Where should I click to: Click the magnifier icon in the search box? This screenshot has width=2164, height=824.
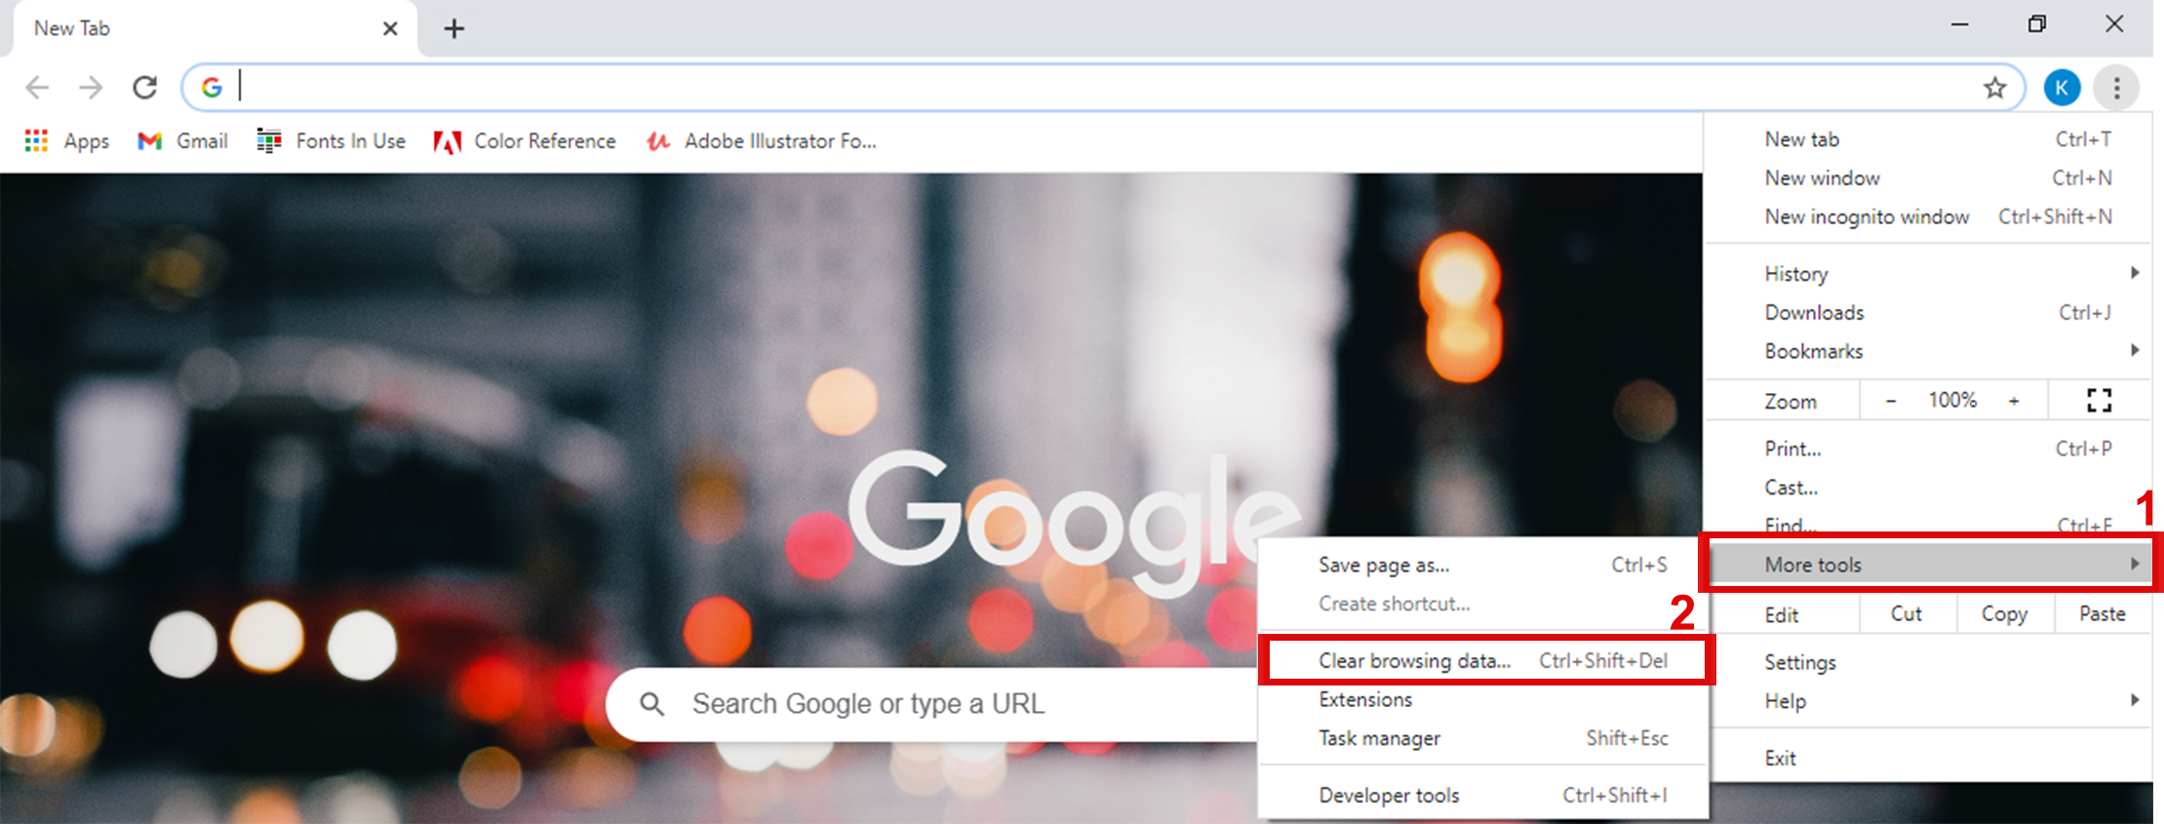point(652,704)
